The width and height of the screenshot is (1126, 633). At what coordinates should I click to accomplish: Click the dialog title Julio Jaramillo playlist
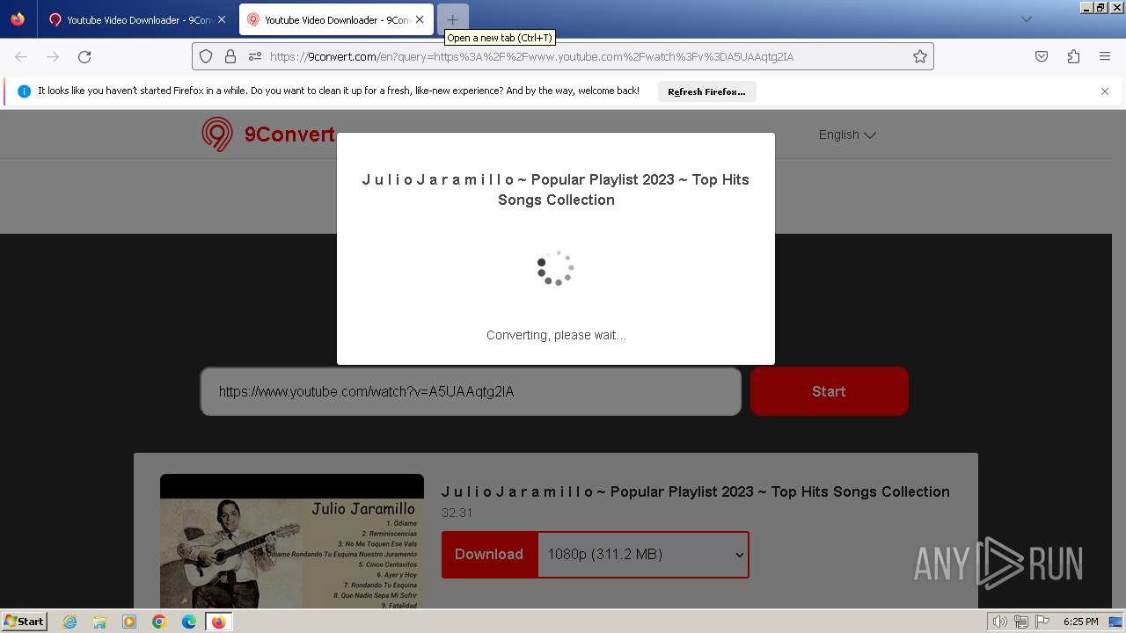coord(556,189)
